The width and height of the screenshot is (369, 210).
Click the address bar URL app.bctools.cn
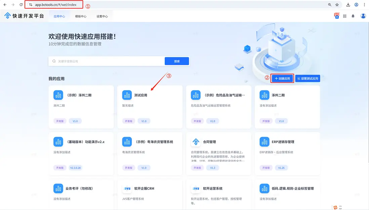click(x=55, y=5)
